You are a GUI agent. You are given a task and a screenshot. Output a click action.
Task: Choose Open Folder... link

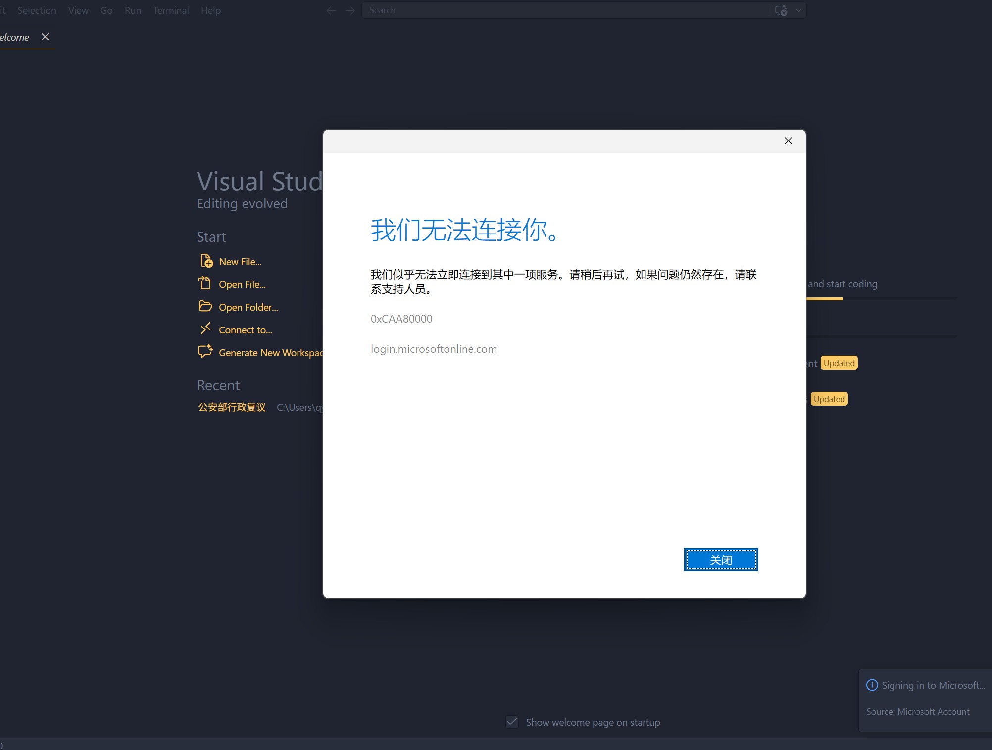point(248,307)
